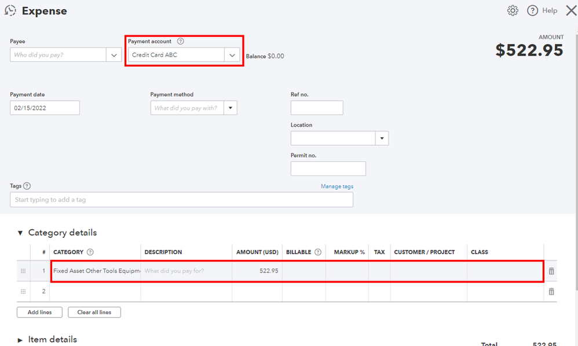The width and height of the screenshot is (578, 346).
Task: Click the Help text label
Action: (x=550, y=10)
